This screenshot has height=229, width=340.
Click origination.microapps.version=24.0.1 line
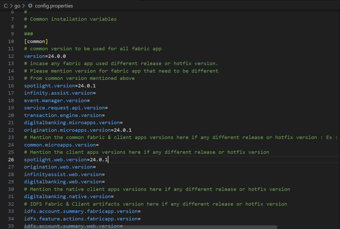[78, 130]
